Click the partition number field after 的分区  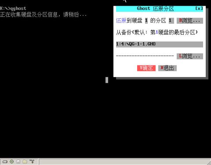tap(171, 21)
